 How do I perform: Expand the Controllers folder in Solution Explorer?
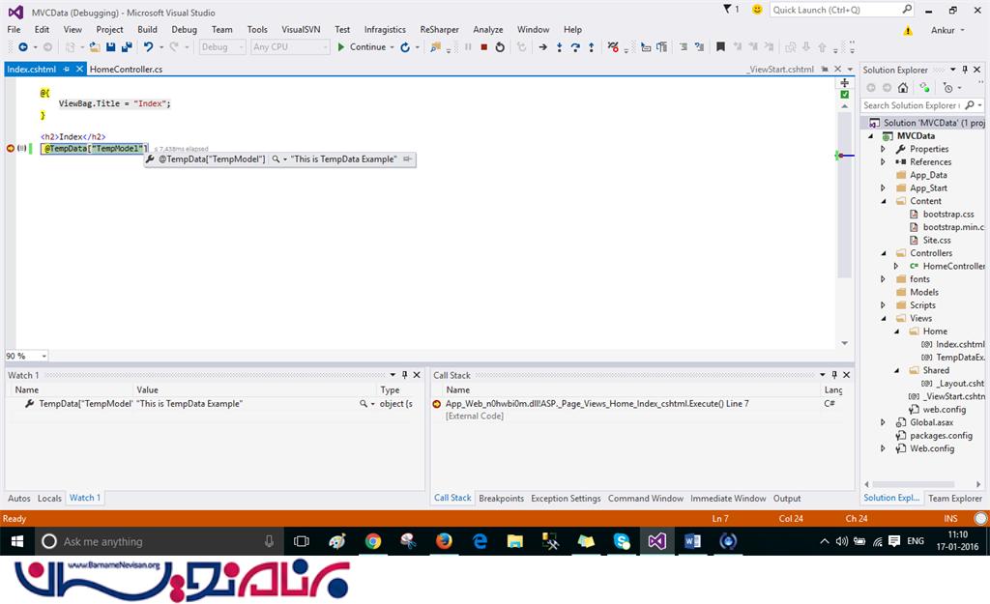(x=883, y=253)
